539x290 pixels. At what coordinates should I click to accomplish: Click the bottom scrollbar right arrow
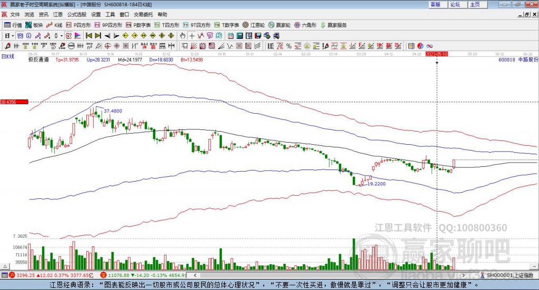463,275
